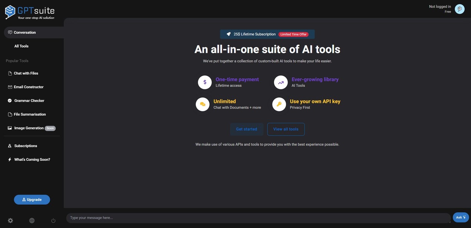
Task: Open Chat with Files tool
Action: point(26,73)
